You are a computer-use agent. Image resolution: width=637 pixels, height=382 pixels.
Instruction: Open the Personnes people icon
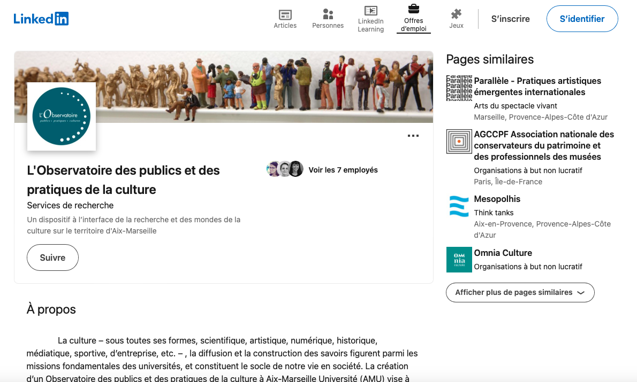328,14
